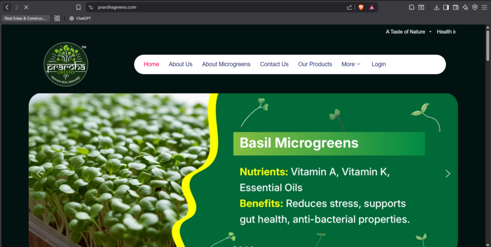This screenshot has height=247, width=491.
Task: Open Leo AI sparkle icon
Action: [465, 7]
